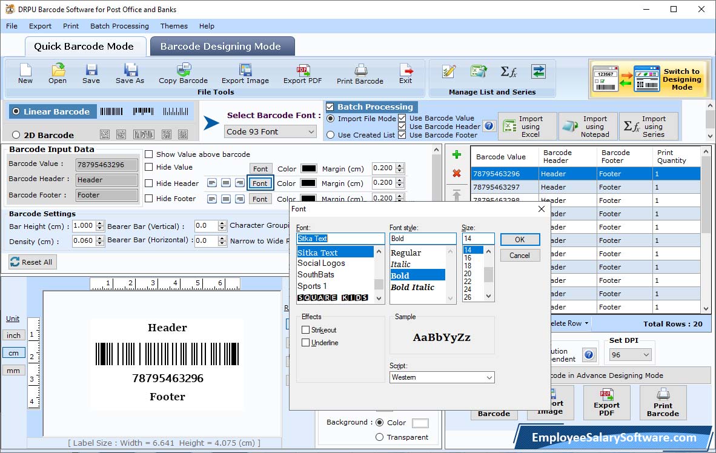
Task: Click help icon beside Set DPI area
Action: coord(589,355)
